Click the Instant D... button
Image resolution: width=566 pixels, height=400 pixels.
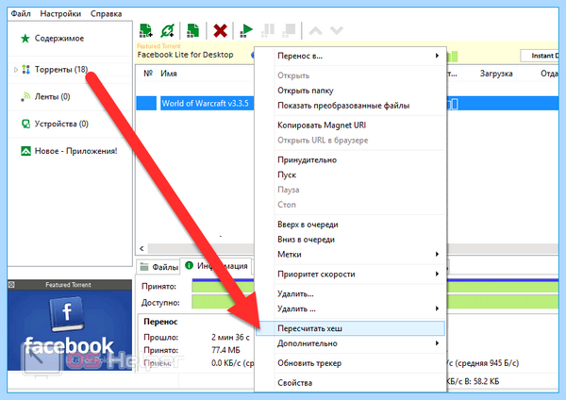click(540, 56)
